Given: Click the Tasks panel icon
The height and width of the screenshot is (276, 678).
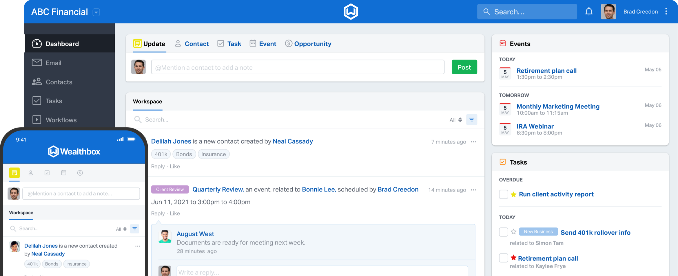Looking at the screenshot, I should (502, 162).
